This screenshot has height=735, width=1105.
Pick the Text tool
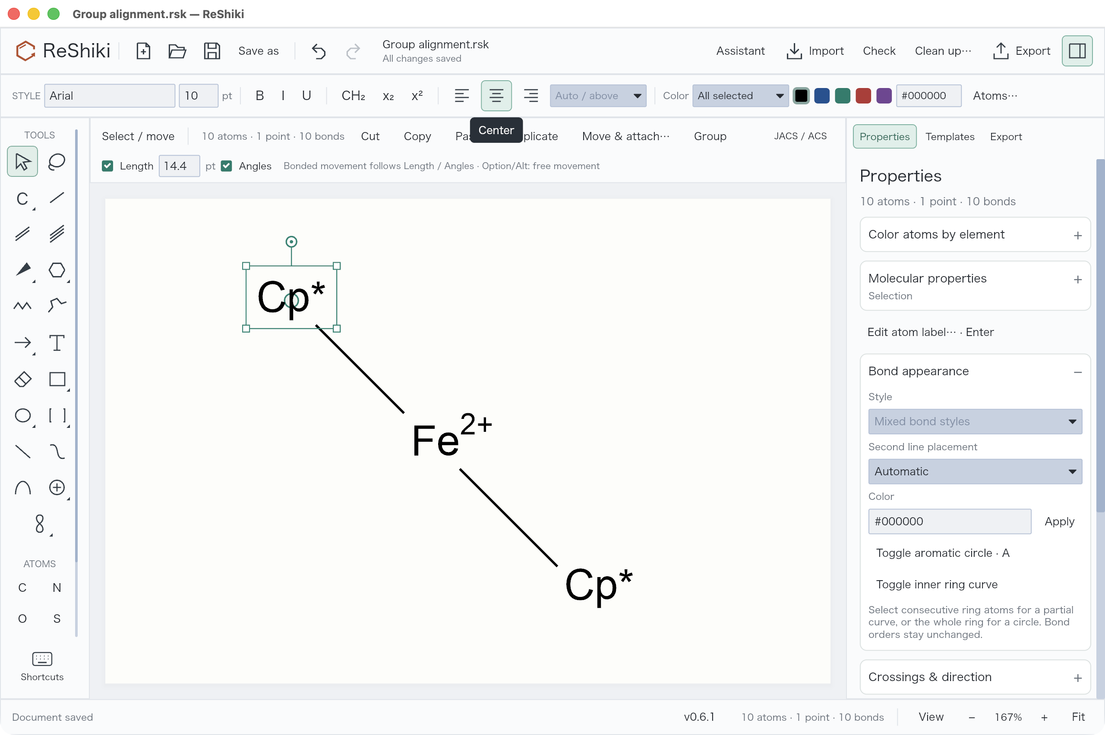point(57,342)
